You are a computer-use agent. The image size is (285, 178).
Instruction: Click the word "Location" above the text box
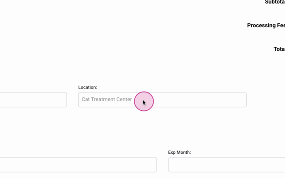click(87, 87)
